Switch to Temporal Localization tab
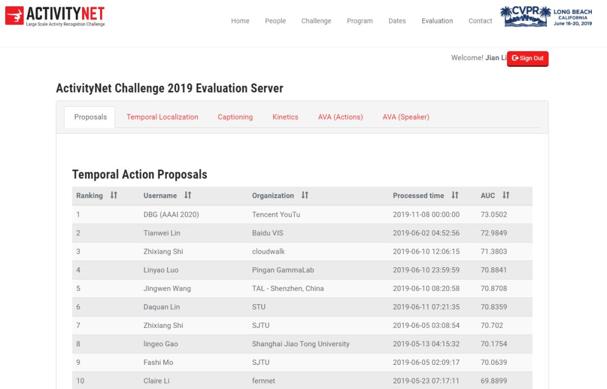 [162, 117]
